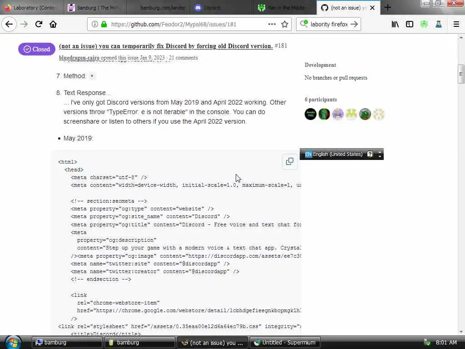Click the EN language bar indicator
Screen dimensions: 465x349
point(308,154)
